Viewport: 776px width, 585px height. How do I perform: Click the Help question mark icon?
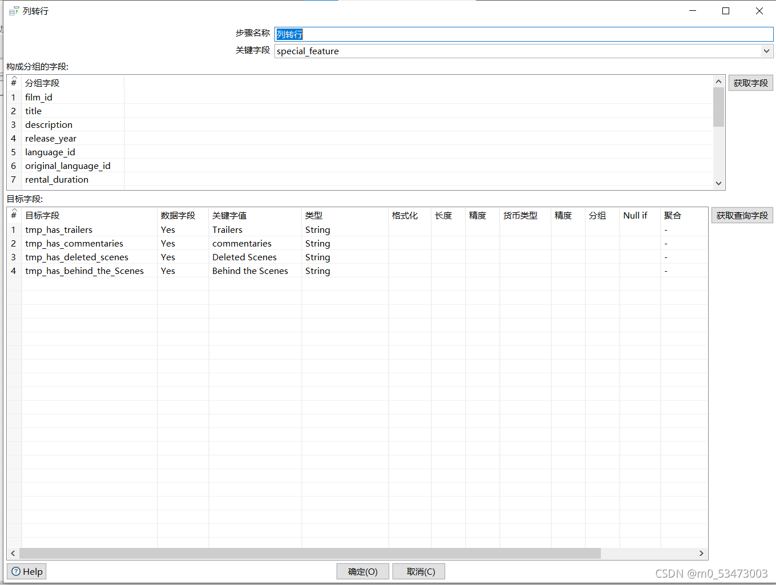(x=16, y=571)
